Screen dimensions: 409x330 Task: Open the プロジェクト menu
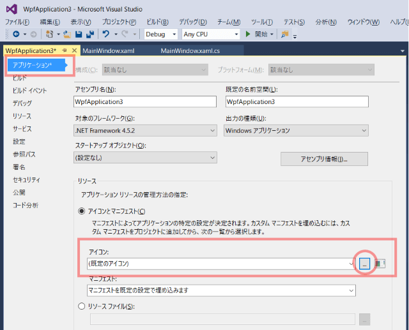click(x=119, y=22)
